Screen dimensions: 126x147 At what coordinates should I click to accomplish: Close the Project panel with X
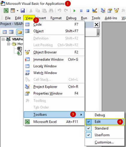click(97, 25)
